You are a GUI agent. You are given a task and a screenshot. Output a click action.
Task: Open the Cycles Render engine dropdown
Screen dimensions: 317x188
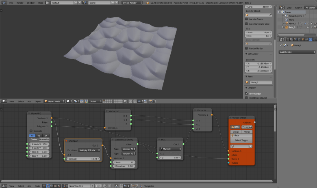(132, 2)
